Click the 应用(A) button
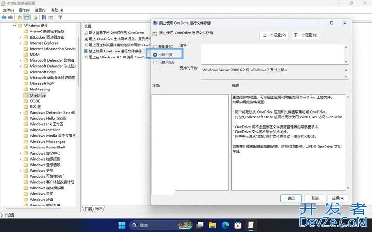This screenshot has width=372, height=232. (x=338, y=199)
